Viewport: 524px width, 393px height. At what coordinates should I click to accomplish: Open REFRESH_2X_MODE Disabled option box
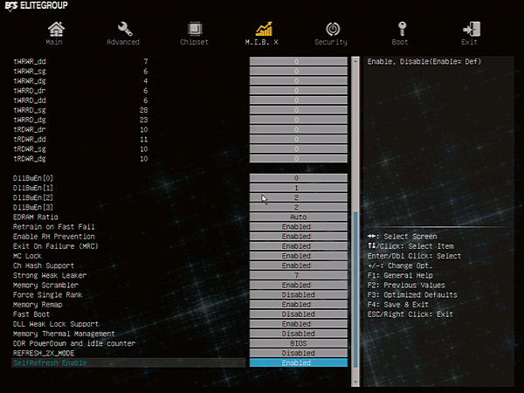click(x=299, y=353)
